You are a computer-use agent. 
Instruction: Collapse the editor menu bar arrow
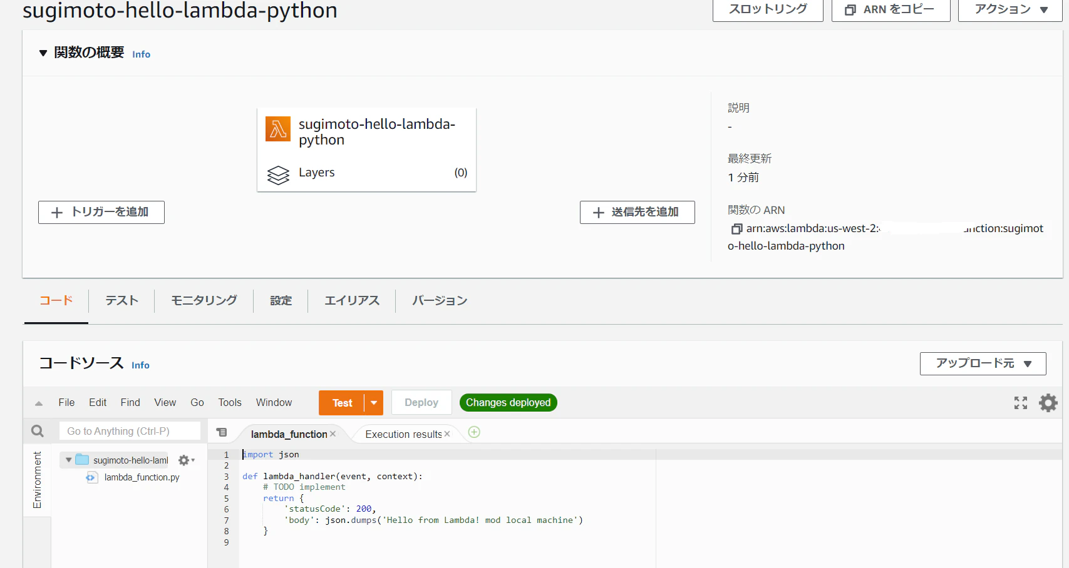pyautogui.click(x=39, y=403)
